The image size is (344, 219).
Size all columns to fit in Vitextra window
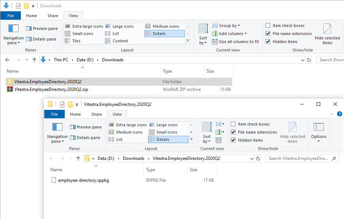tap(219, 140)
